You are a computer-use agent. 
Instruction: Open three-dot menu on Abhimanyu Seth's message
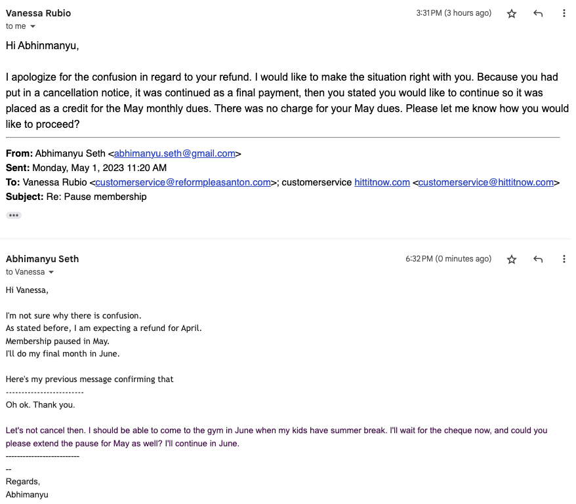(x=564, y=260)
